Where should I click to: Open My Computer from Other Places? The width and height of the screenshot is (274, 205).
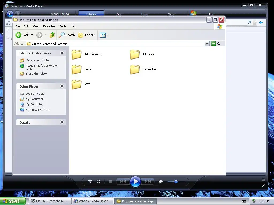pyautogui.click(x=34, y=104)
